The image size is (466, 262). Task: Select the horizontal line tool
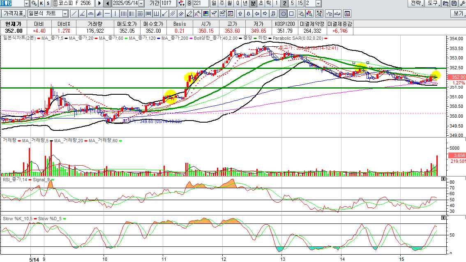pos(107,14)
